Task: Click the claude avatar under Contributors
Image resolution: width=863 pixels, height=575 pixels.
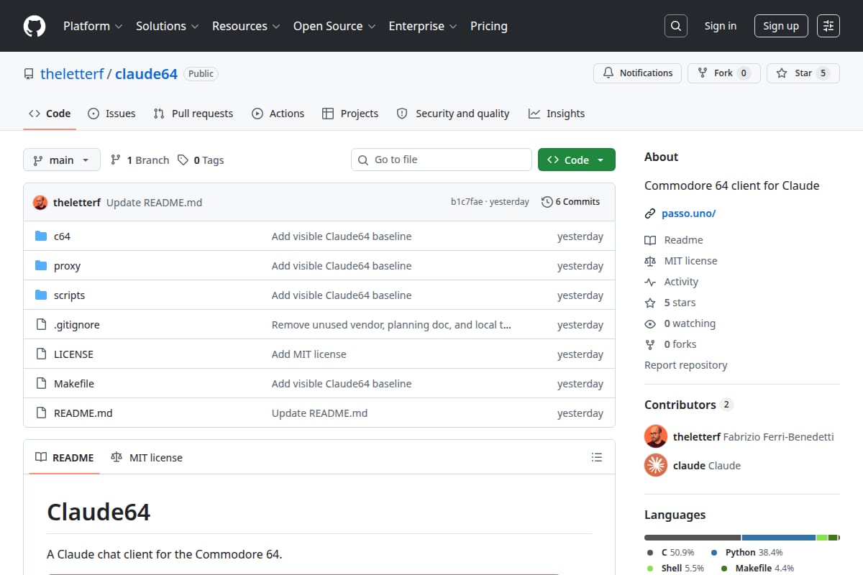Action: pos(656,465)
